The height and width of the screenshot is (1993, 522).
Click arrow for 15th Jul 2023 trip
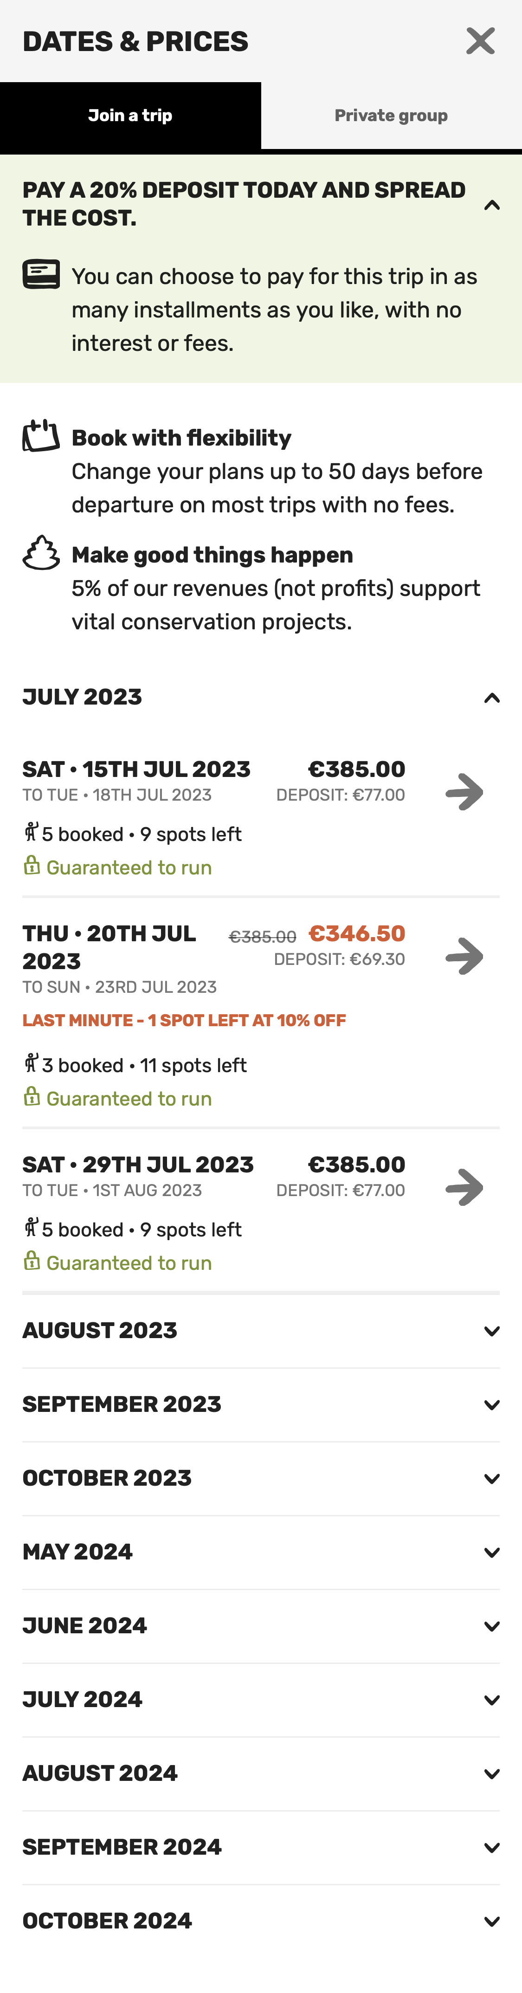pyautogui.click(x=464, y=791)
